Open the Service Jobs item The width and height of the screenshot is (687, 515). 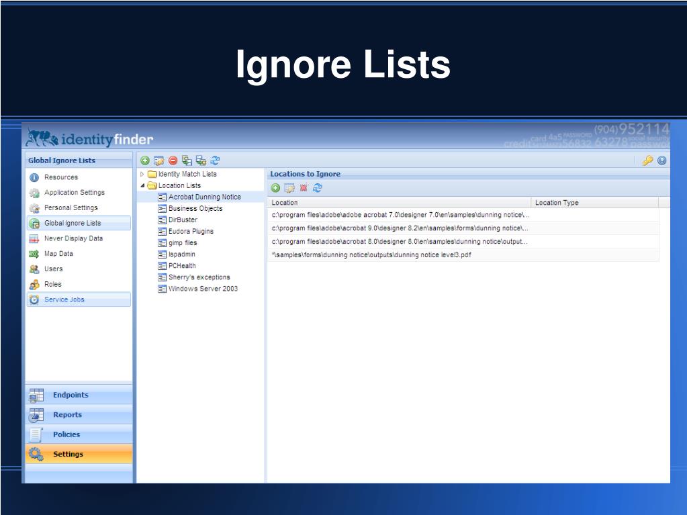[x=79, y=299]
